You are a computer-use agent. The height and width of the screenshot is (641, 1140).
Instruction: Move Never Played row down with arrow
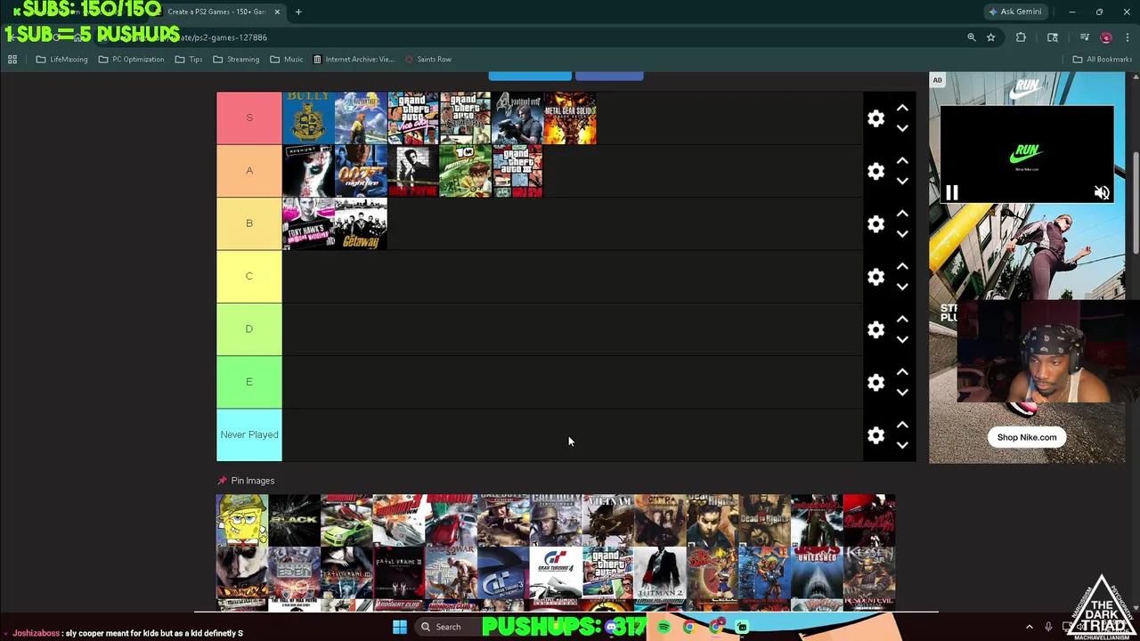pyautogui.click(x=902, y=445)
